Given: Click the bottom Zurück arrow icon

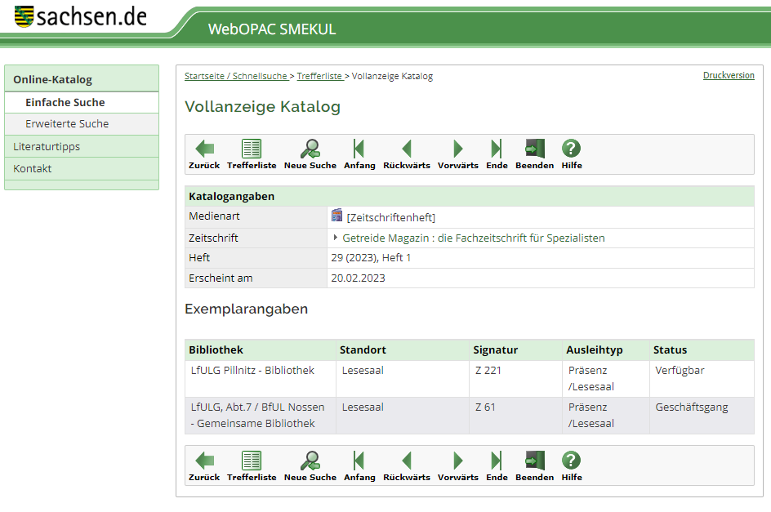Looking at the screenshot, I should coord(204,461).
